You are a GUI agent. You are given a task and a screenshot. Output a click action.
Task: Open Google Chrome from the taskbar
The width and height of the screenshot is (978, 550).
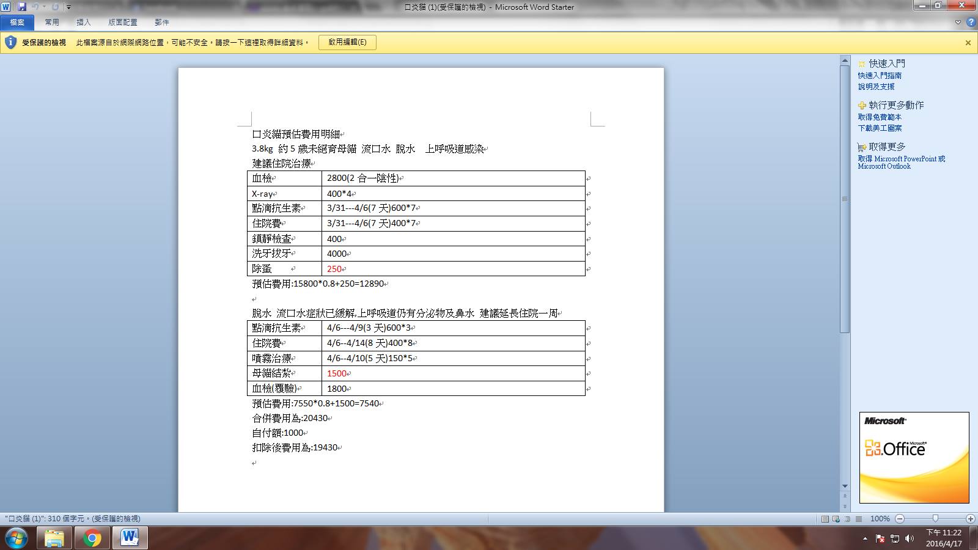click(92, 538)
